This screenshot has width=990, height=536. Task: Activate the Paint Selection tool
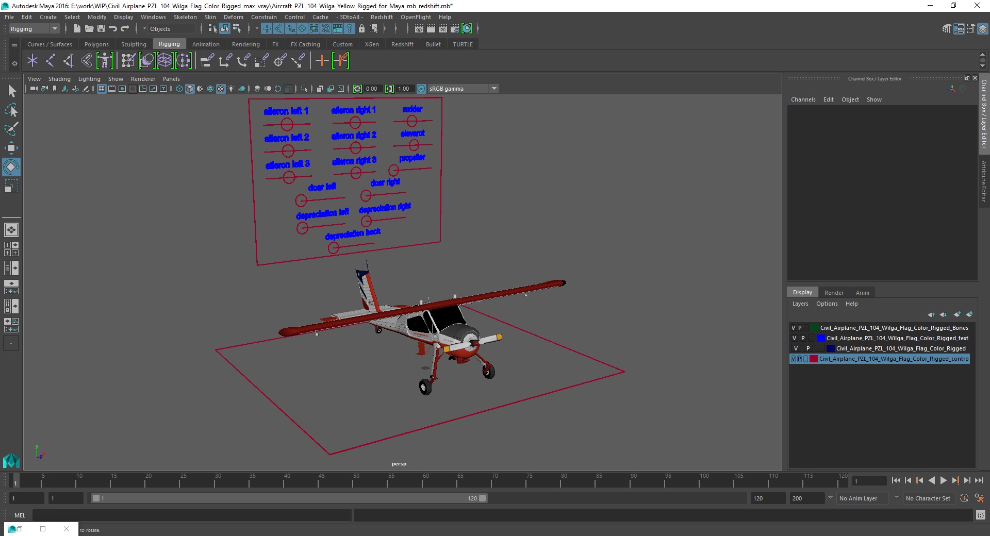(11, 129)
